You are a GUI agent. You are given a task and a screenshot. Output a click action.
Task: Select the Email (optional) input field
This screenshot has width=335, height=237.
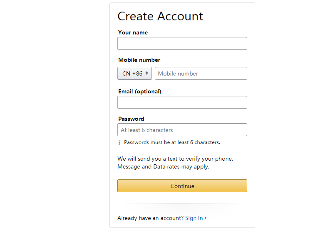tap(182, 103)
